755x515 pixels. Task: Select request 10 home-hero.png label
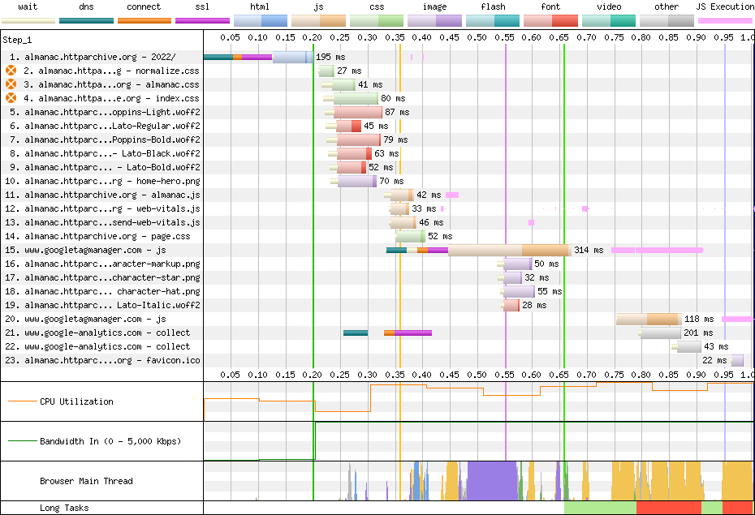[102, 181]
